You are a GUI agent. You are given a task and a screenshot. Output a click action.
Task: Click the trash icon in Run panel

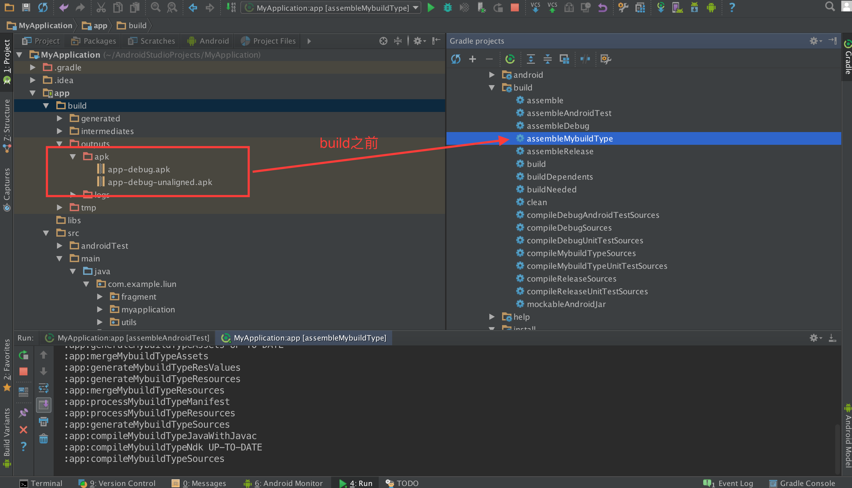pos(44,439)
